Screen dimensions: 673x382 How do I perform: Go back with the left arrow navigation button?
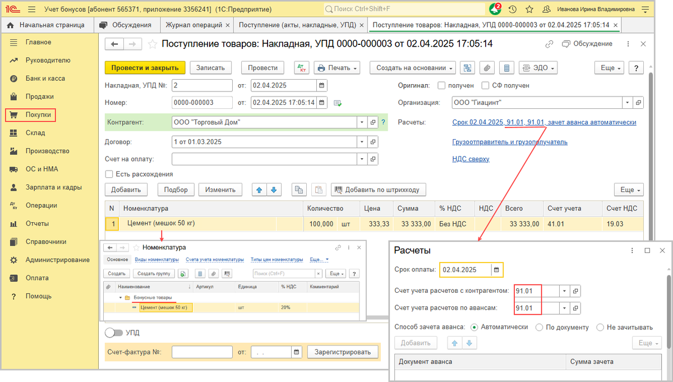pos(115,44)
